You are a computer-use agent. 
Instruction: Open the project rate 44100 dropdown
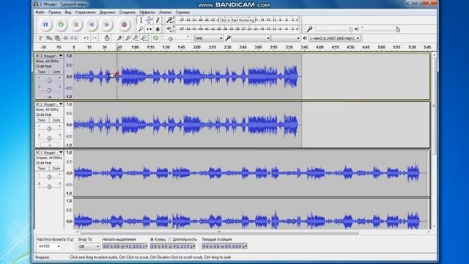pos(49,246)
